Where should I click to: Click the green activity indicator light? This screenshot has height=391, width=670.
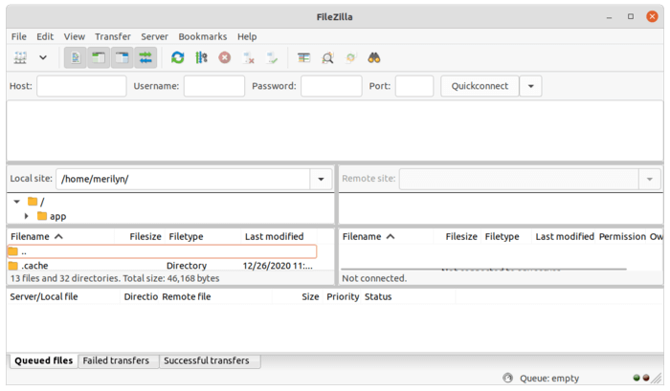pos(636,378)
